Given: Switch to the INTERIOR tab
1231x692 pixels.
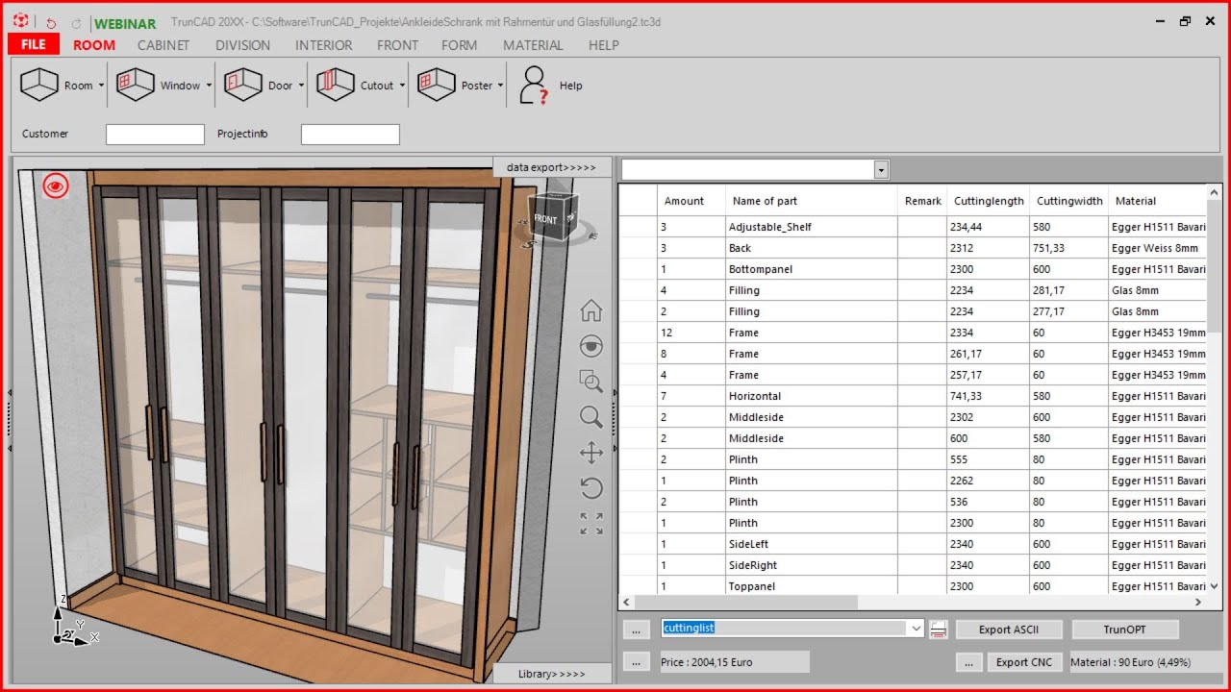Looking at the screenshot, I should [323, 45].
